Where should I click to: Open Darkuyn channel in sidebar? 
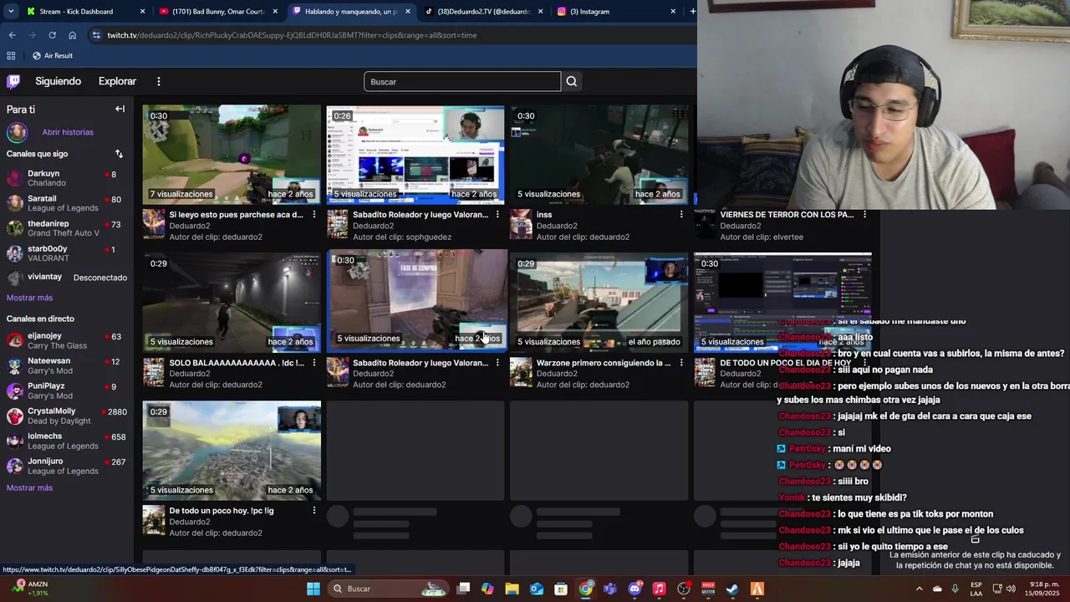pos(67,178)
